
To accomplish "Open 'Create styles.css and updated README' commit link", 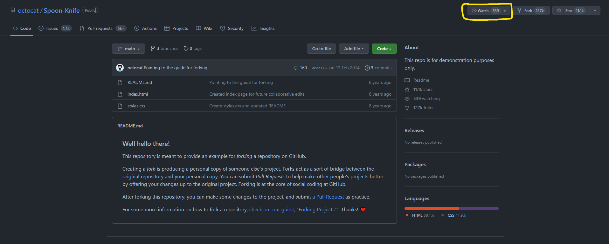I will pos(247,106).
